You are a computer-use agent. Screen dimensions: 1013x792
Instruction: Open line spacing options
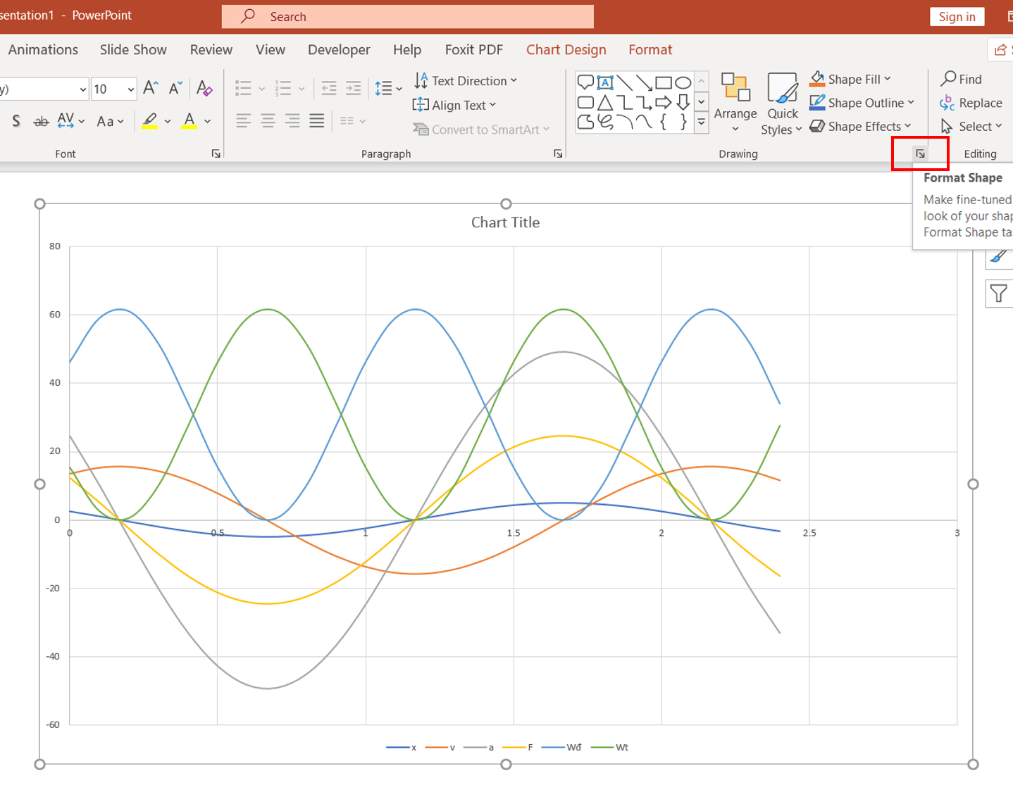(x=388, y=89)
